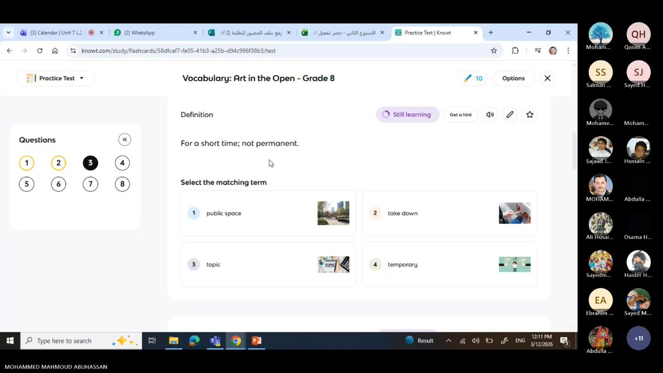Open the media control icon in Chrome
Viewport: 663px width, 373px height.
point(538,50)
